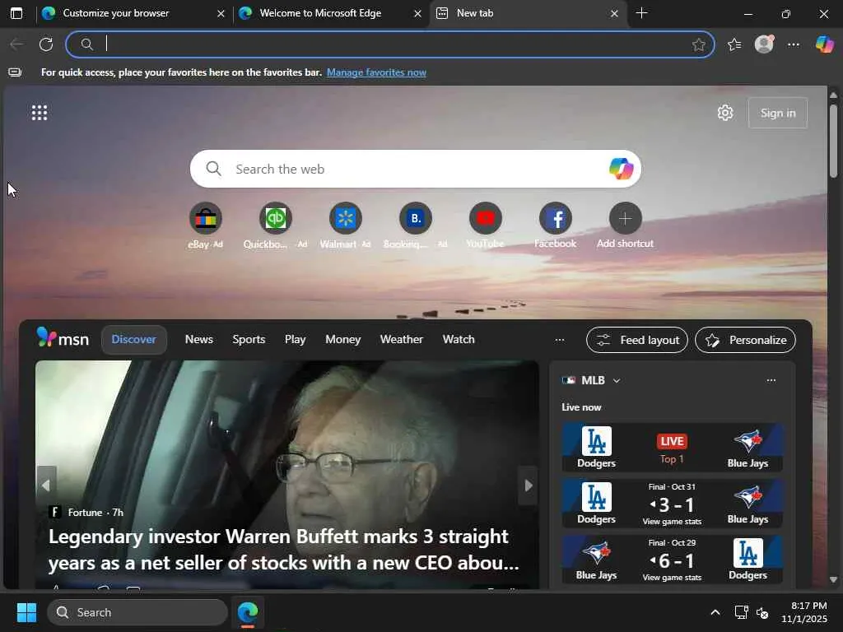Open the Feed layout button
This screenshot has height=632, width=843.
click(637, 340)
